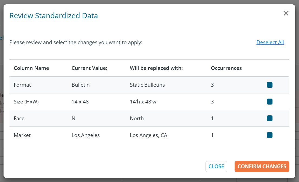299x182 pixels.
Task: Select the 14'h x 48'w replacement cell
Action: point(147,102)
